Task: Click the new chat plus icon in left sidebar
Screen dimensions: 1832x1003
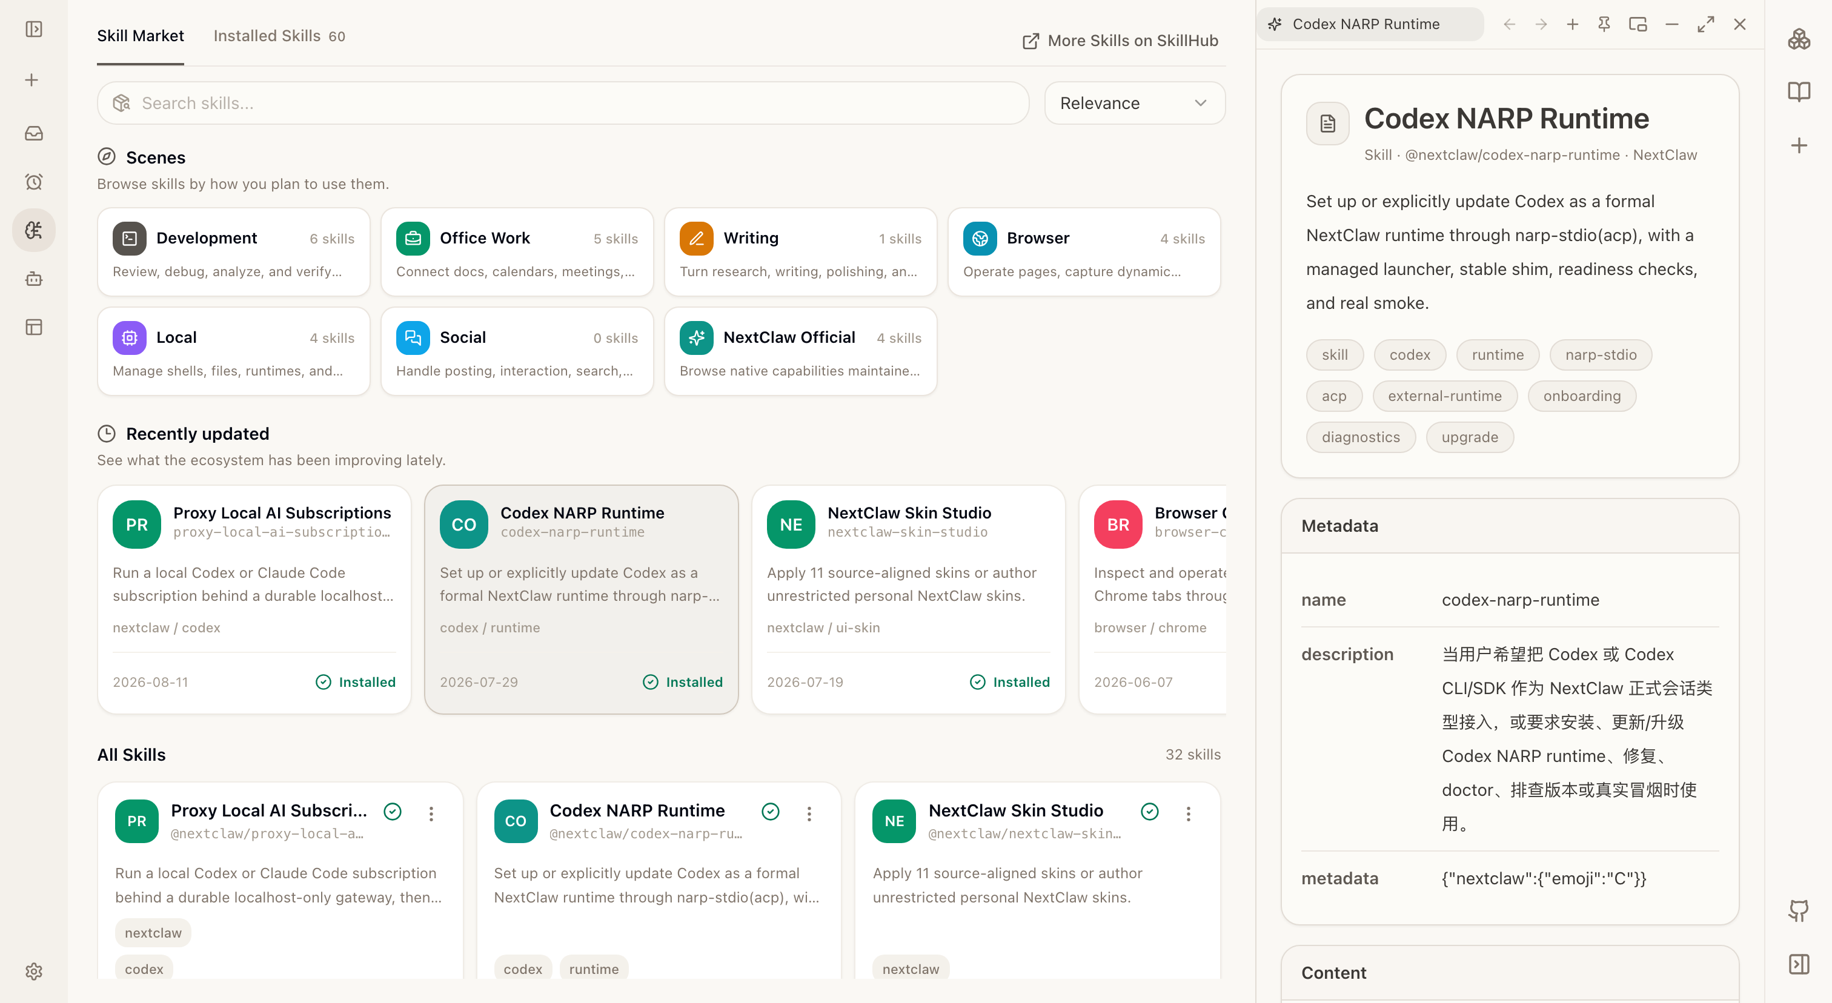Action: [32, 79]
